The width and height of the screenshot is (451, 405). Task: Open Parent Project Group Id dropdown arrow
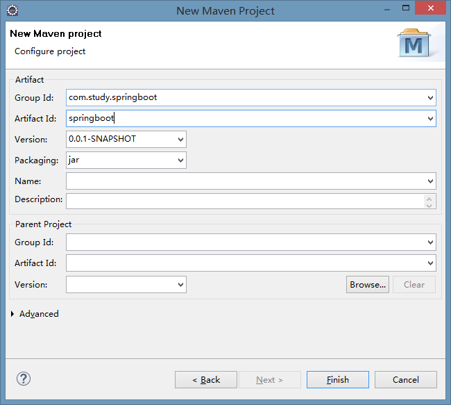click(x=430, y=242)
